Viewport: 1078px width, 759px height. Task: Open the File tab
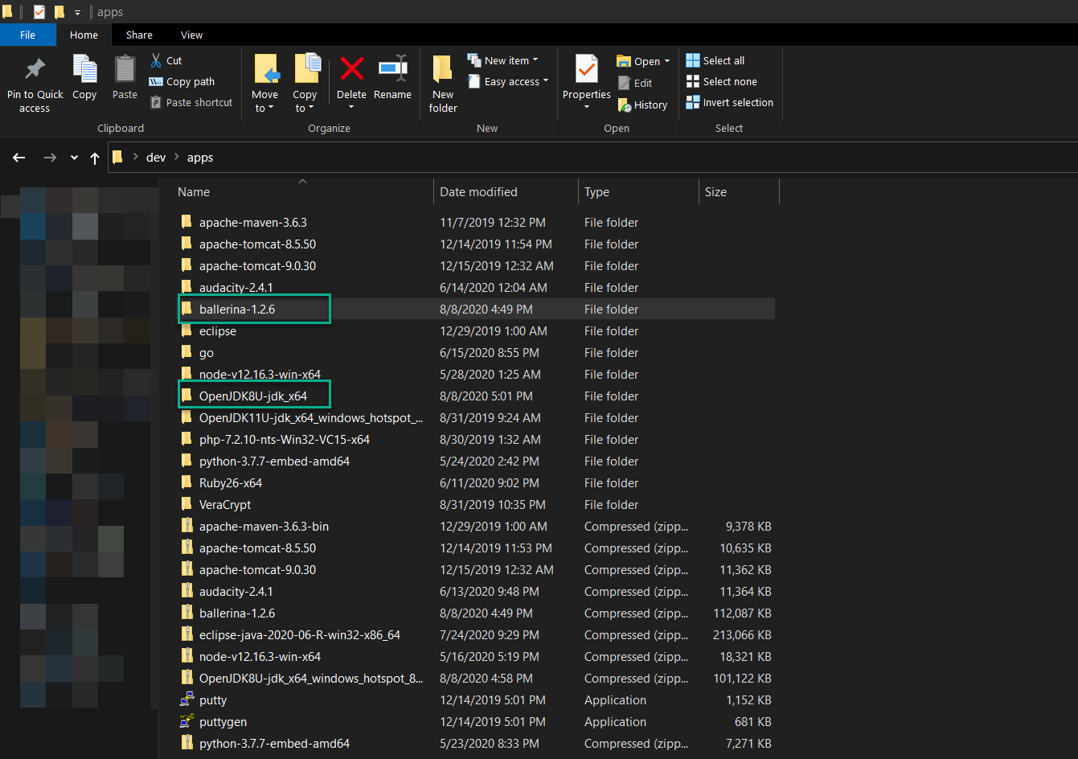pyautogui.click(x=28, y=35)
